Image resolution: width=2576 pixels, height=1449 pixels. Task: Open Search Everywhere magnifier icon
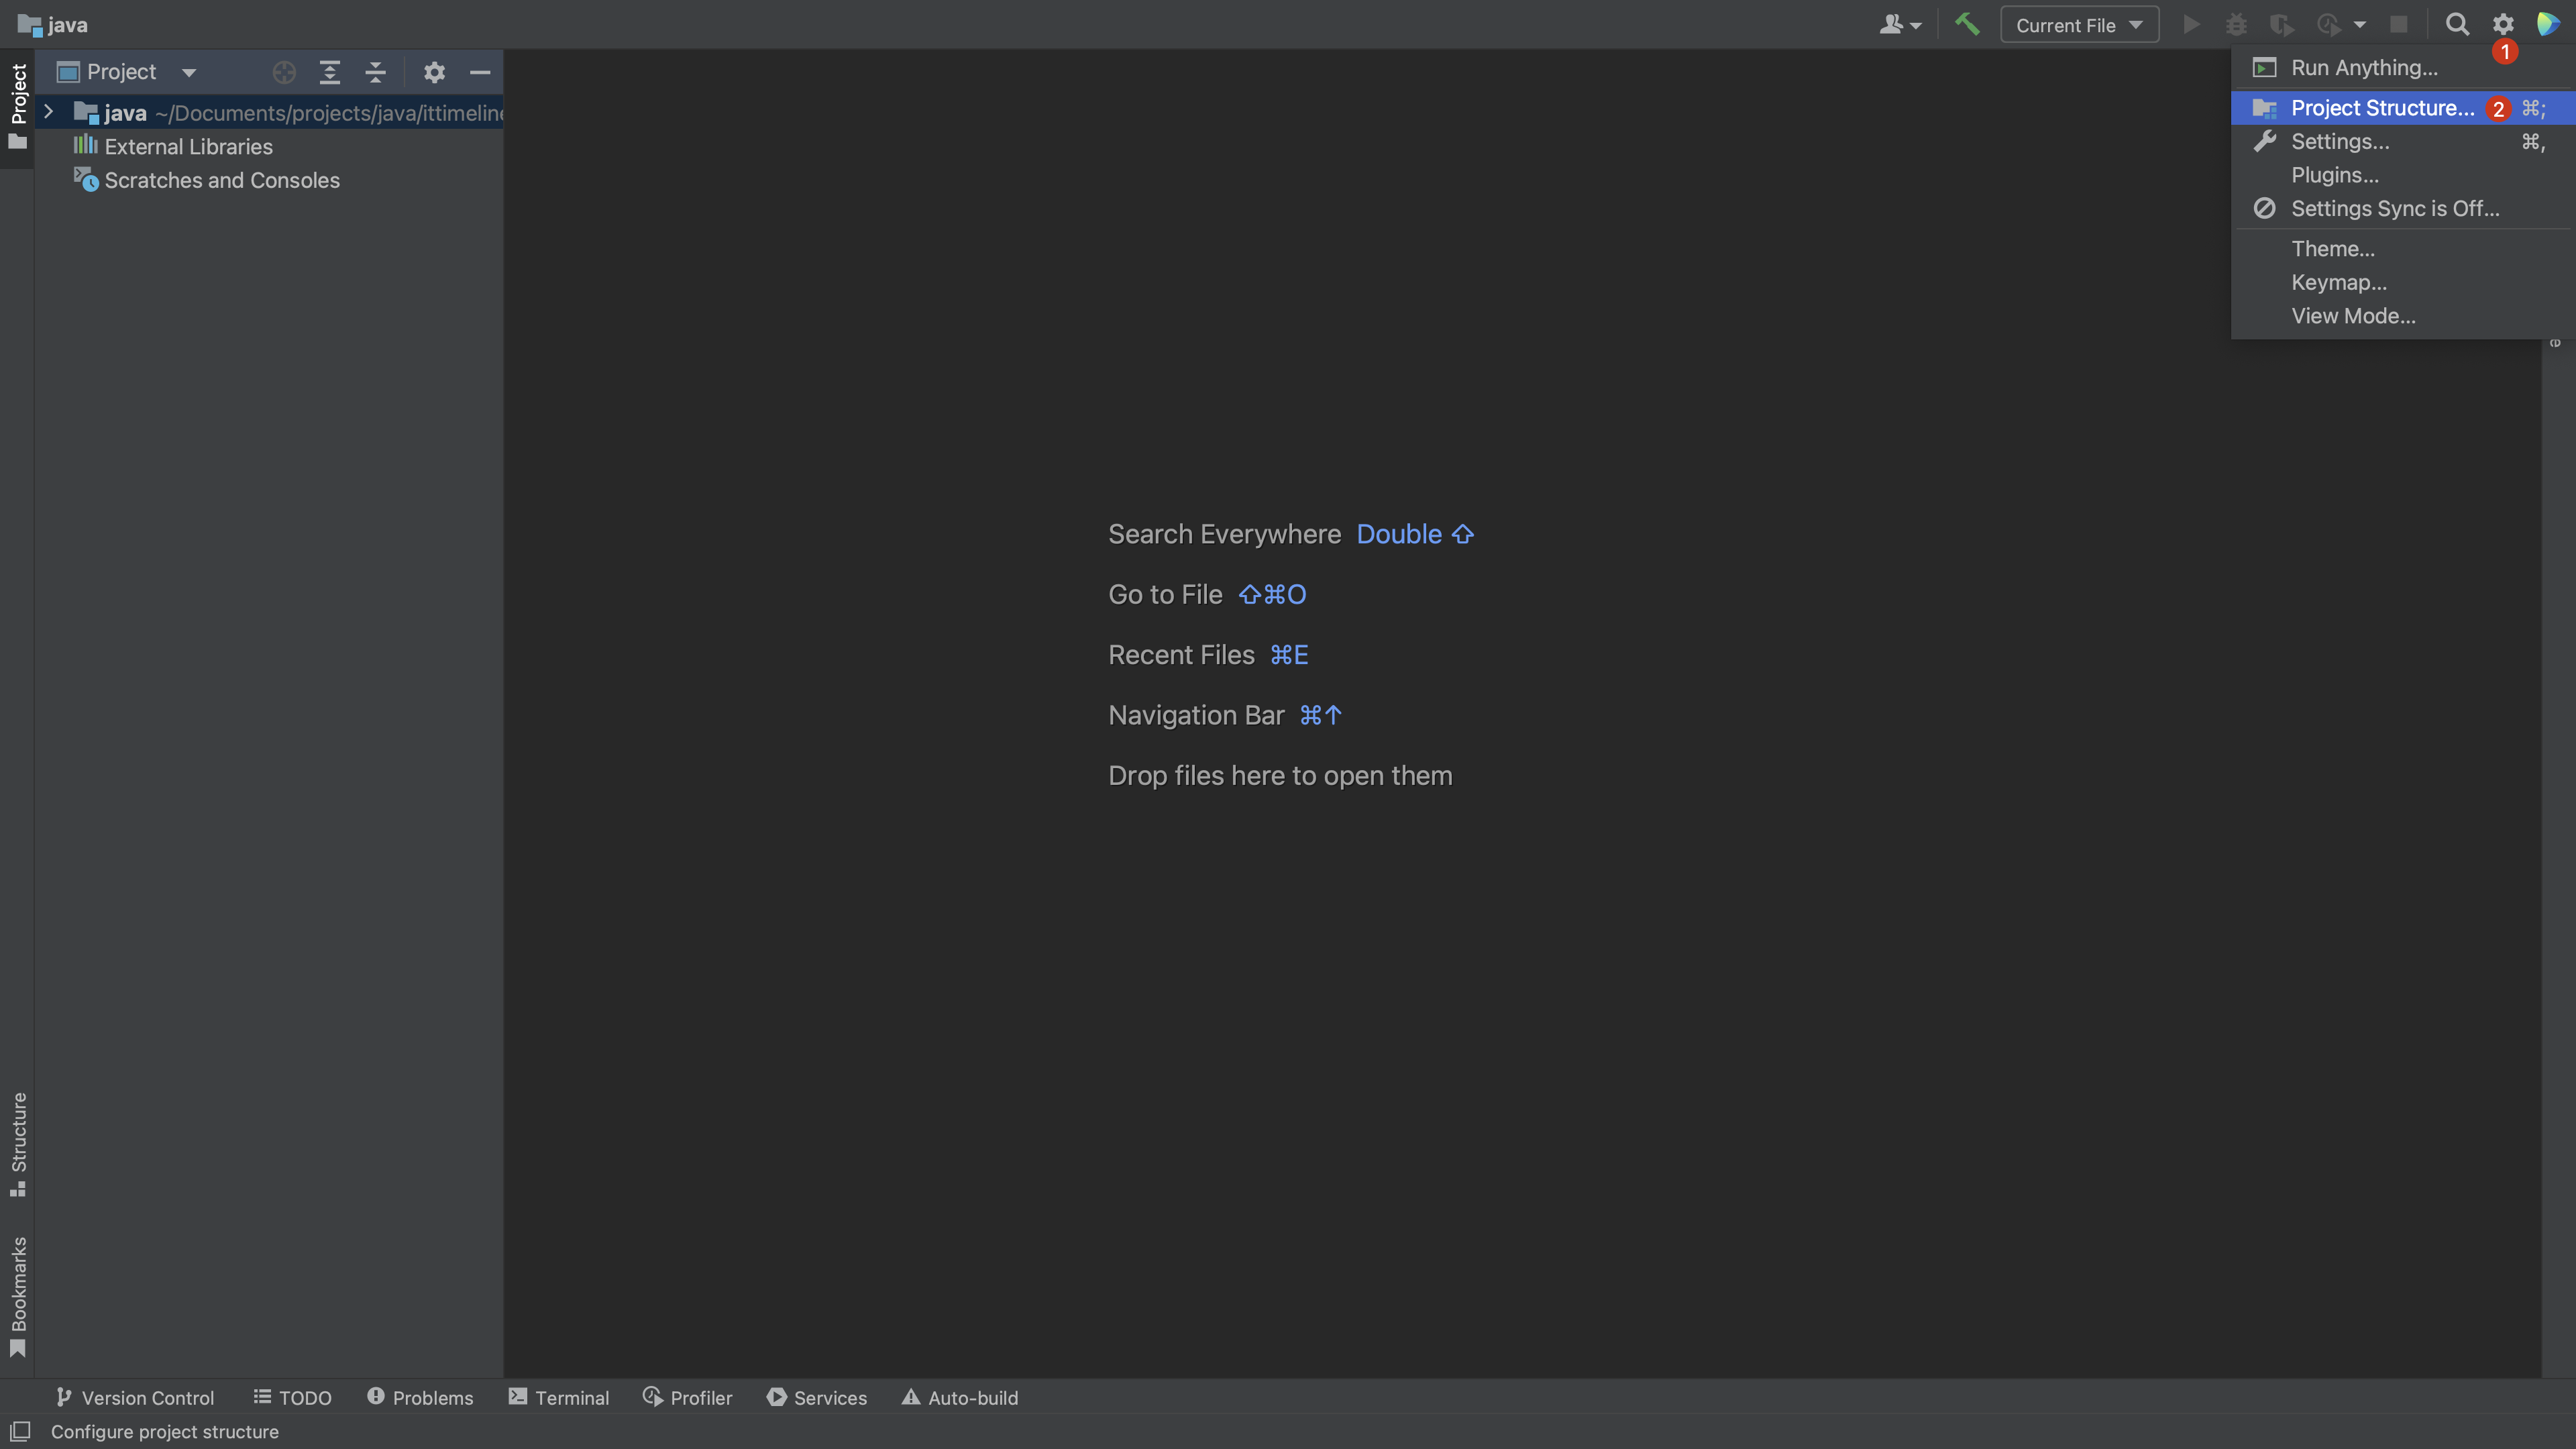tap(2457, 24)
